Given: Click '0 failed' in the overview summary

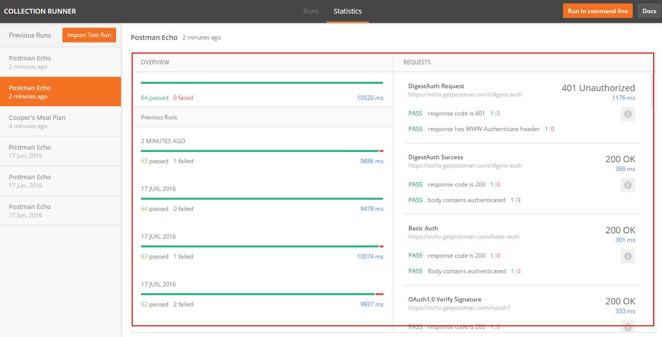Looking at the screenshot, I should 183,98.
